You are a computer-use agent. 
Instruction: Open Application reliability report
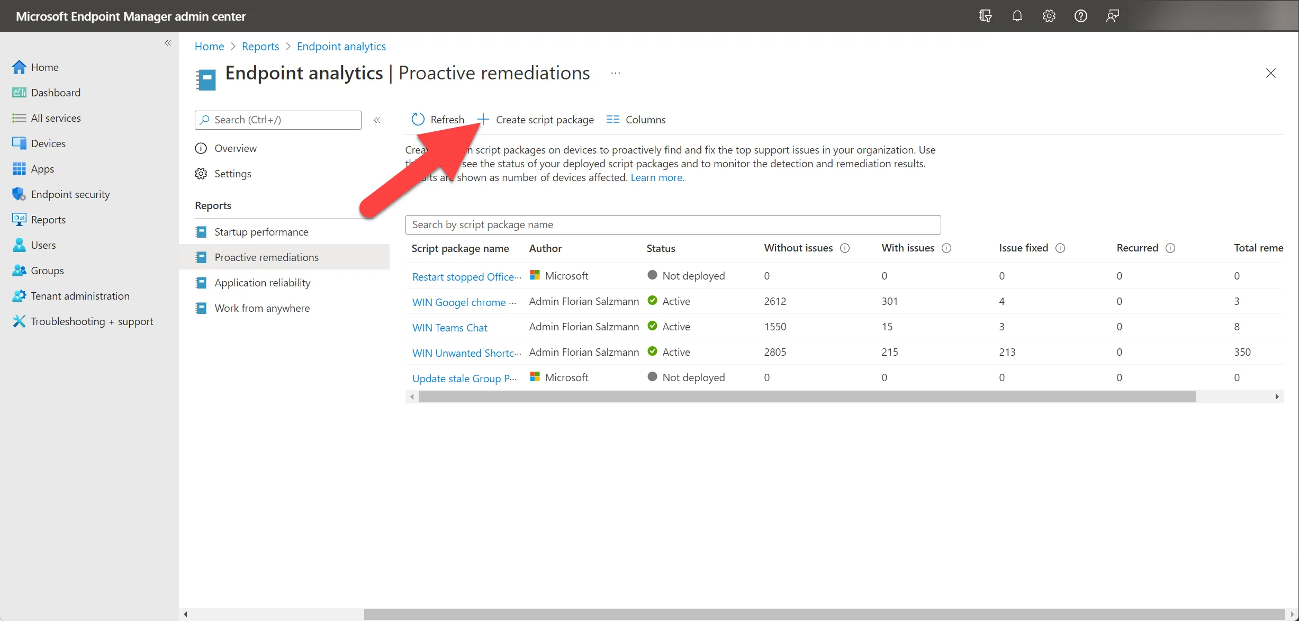coord(262,283)
